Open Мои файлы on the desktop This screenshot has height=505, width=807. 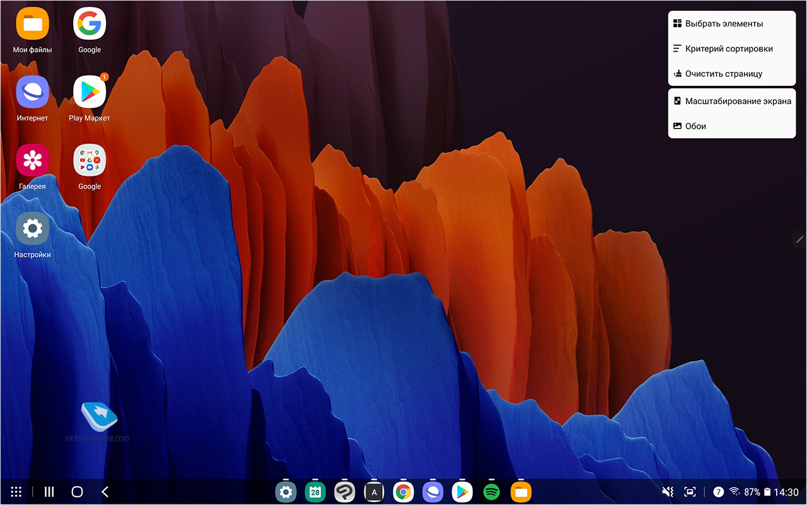click(32, 24)
